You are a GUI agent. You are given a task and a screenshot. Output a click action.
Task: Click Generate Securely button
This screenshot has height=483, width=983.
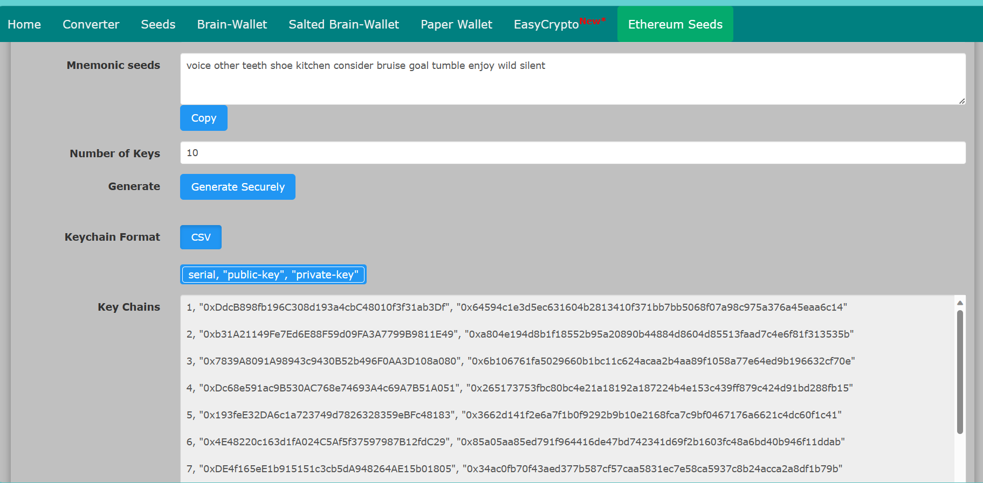coord(238,187)
